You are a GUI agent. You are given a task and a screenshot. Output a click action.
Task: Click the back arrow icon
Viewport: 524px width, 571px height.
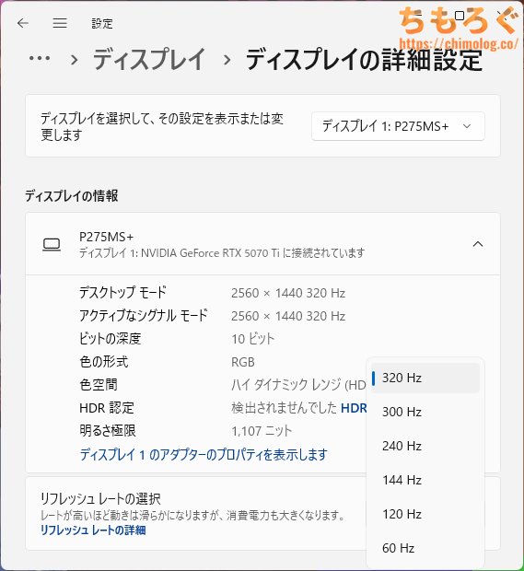point(23,23)
